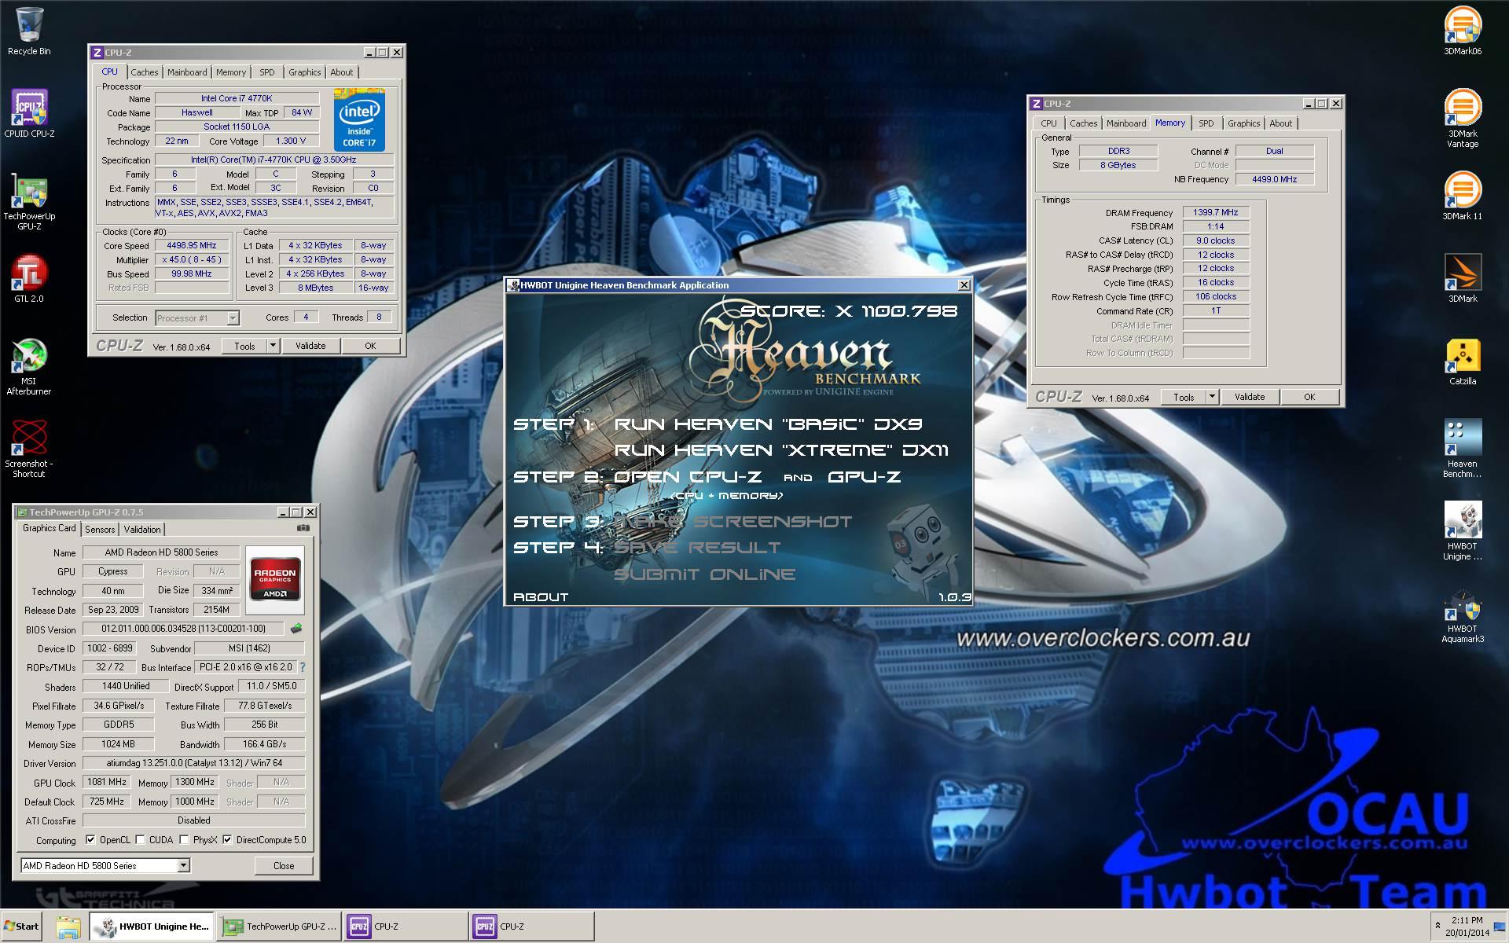Image resolution: width=1509 pixels, height=943 pixels.
Task: Open About tab in left CPU-Z window
Action: pyautogui.click(x=341, y=72)
